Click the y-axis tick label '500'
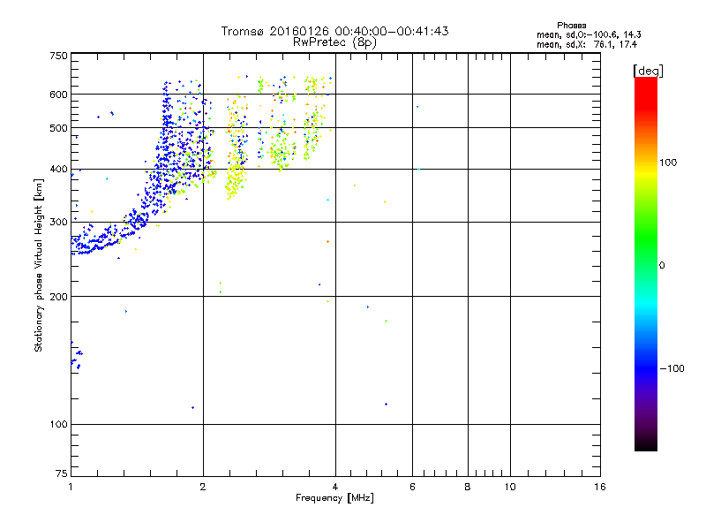The height and width of the screenshot is (530, 706). pyautogui.click(x=58, y=128)
